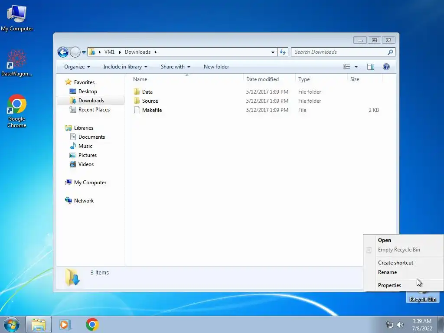Open the More view options arrow
The height and width of the screenshot is (333, 444).
tap(356, 67)
